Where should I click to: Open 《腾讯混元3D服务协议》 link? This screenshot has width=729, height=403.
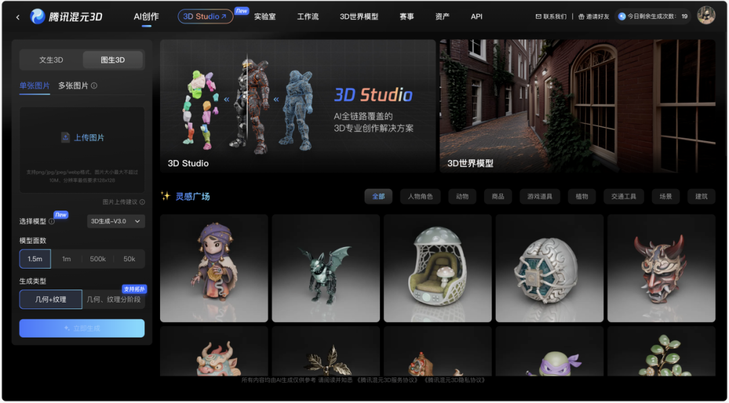point(388,380)
